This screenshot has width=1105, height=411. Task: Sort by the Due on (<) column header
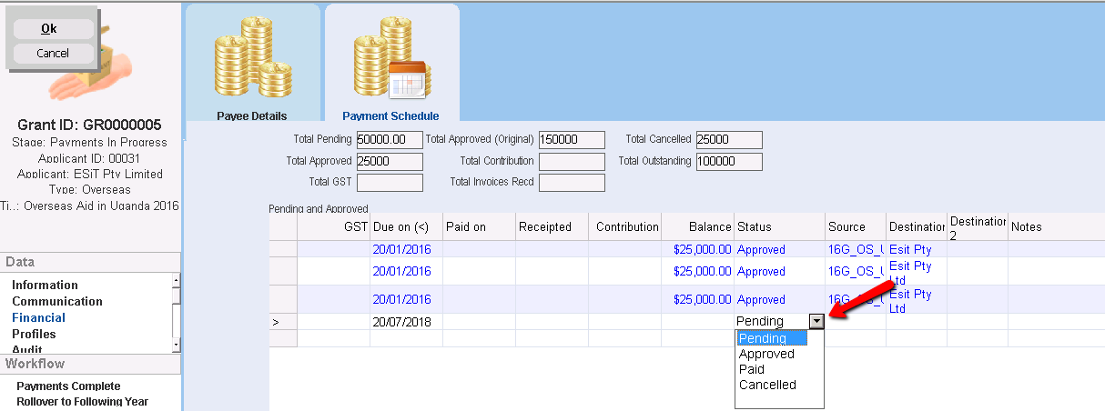[x=406, y=226]
